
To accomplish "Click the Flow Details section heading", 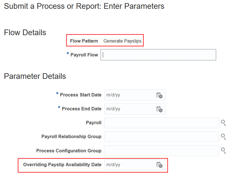I will point(25,33).
